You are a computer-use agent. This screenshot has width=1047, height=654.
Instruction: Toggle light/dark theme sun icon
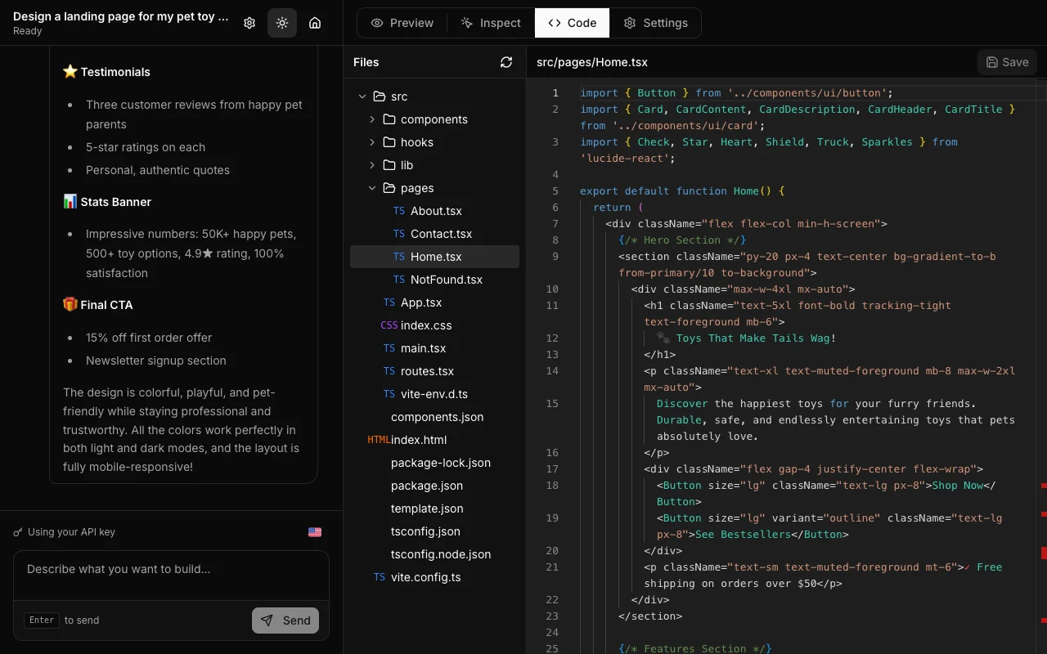(x=282, y=23)
